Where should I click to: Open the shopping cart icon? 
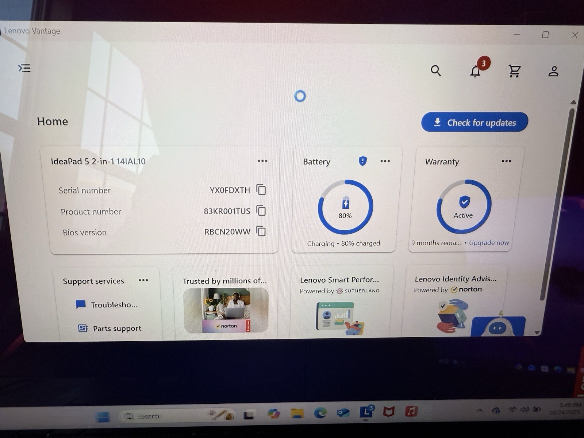coord(514,71)
